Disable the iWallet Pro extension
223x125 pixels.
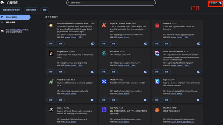(x=145, y=100)
